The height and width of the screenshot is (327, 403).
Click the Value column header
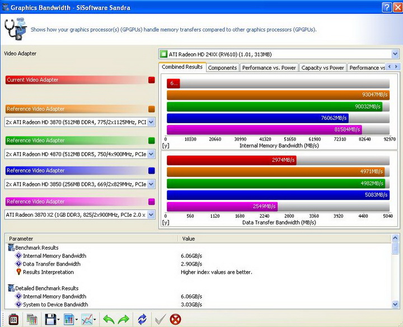[284, 239]
